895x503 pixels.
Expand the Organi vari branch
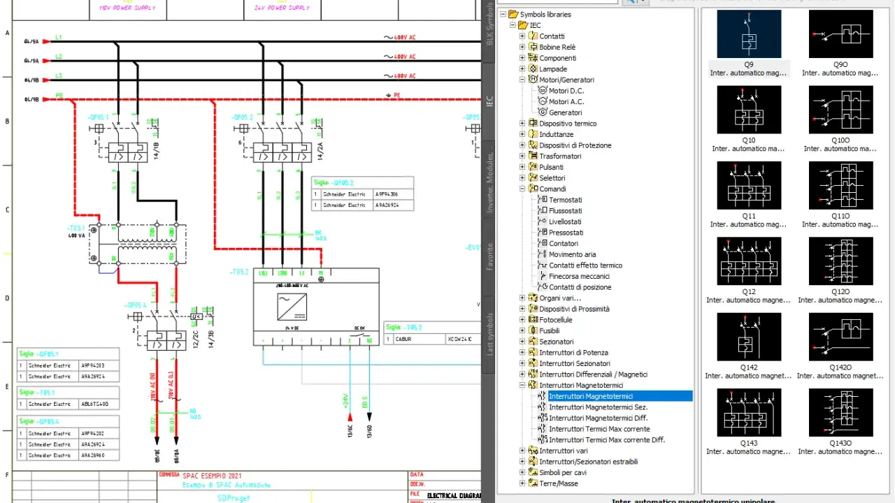point(522,298)
